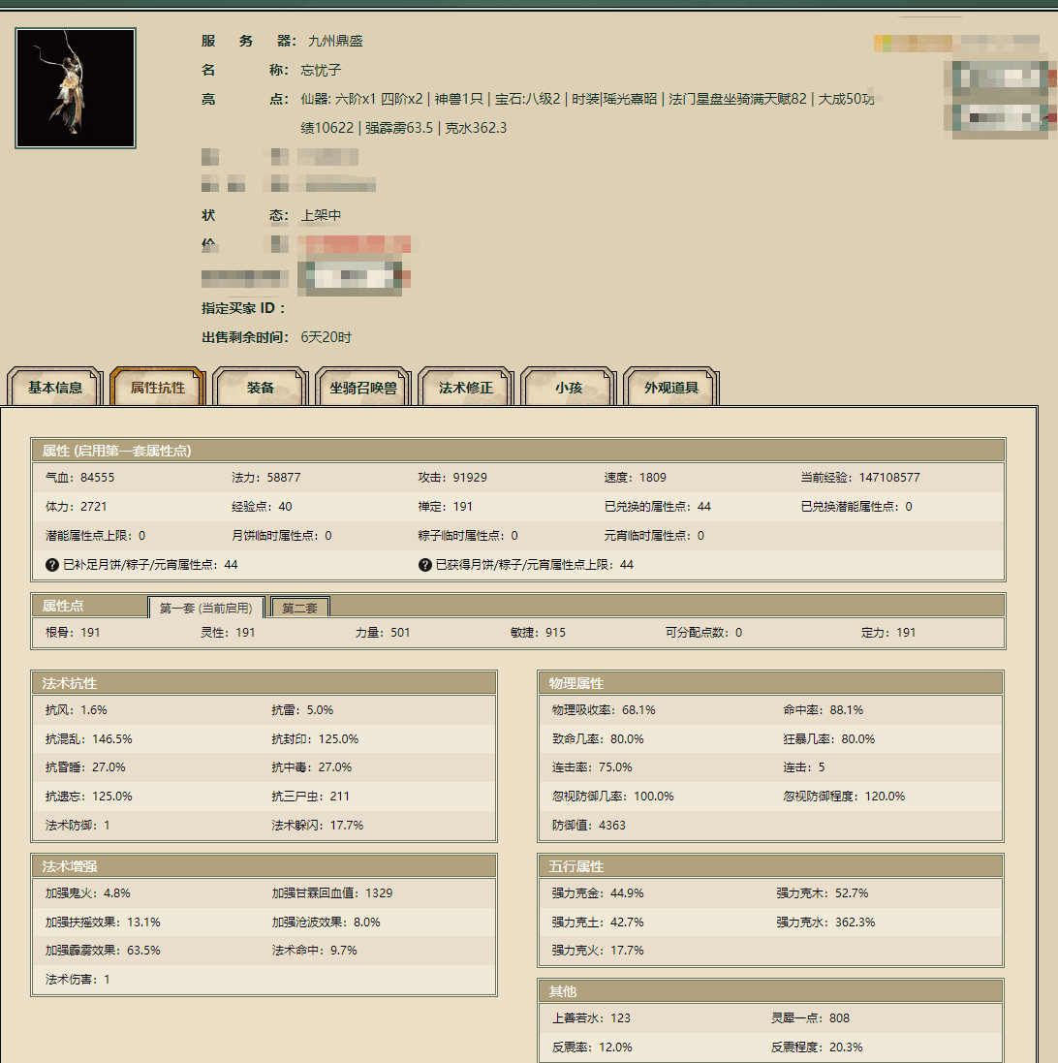Click 加强甘霖回血值: 1329 entry
Viewport: 1058px width, 1063px height.
point(332,892)
